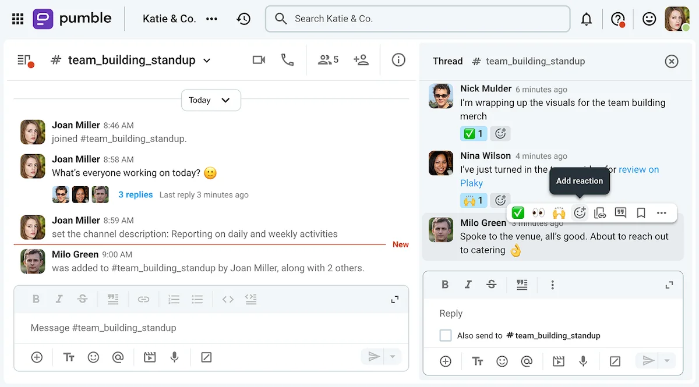Toggle strikethrough in channel message editor

point(82,299)
